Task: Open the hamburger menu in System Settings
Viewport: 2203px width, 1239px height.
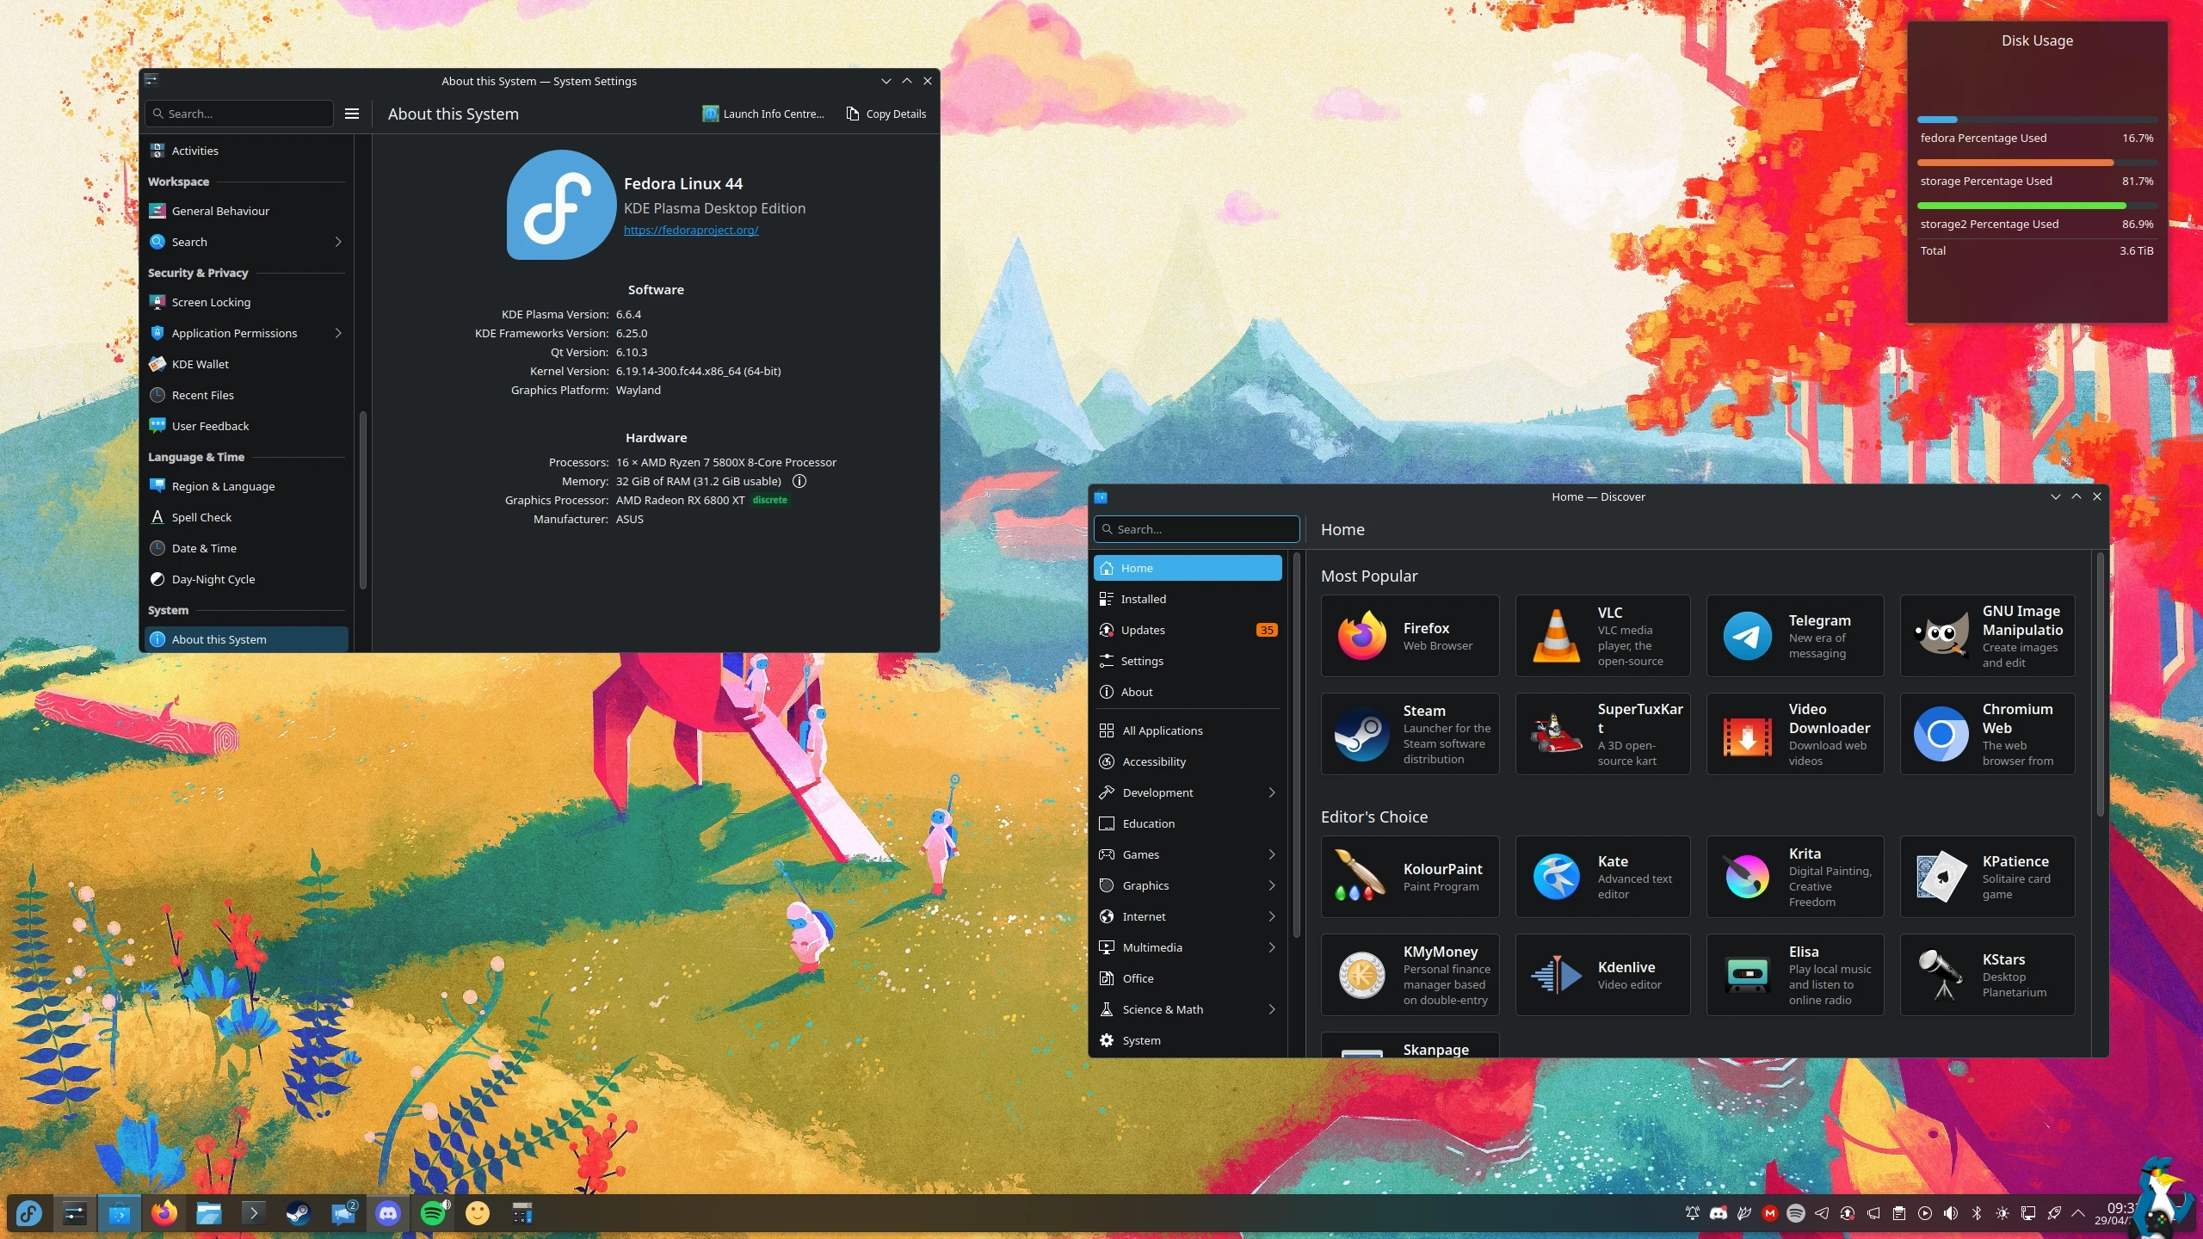Action: (352, 114)
